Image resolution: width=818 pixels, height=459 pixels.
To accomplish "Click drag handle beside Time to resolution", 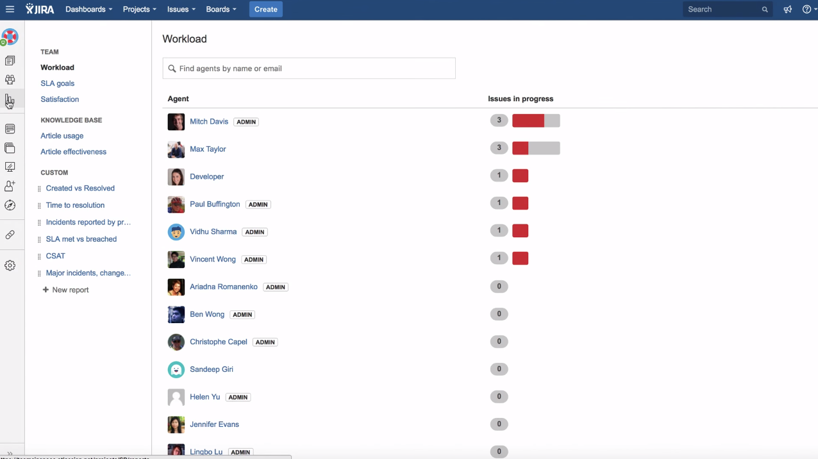I will pos(40,206).
